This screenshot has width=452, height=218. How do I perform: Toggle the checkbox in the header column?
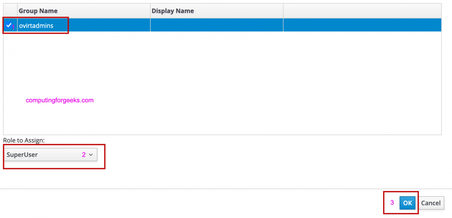pyautogui.click(x=10, y=10)
